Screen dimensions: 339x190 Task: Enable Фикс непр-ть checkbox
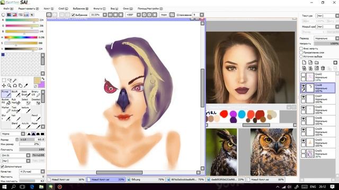(x=301, y=49)
